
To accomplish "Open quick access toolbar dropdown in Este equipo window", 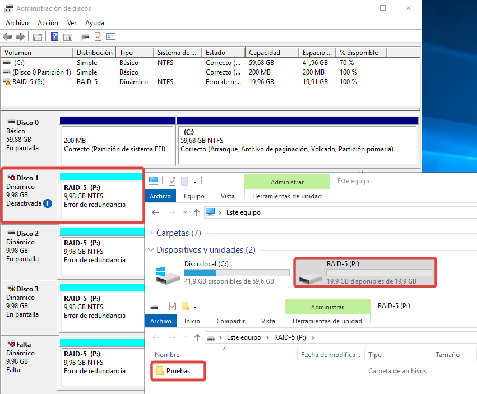I will coord(194,181).
